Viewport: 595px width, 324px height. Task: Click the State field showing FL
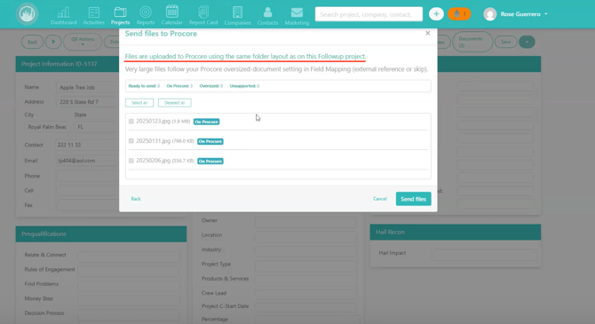(97, 127)
